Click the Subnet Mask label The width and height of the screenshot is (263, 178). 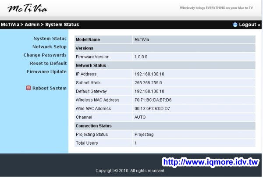tap(88, 83)
